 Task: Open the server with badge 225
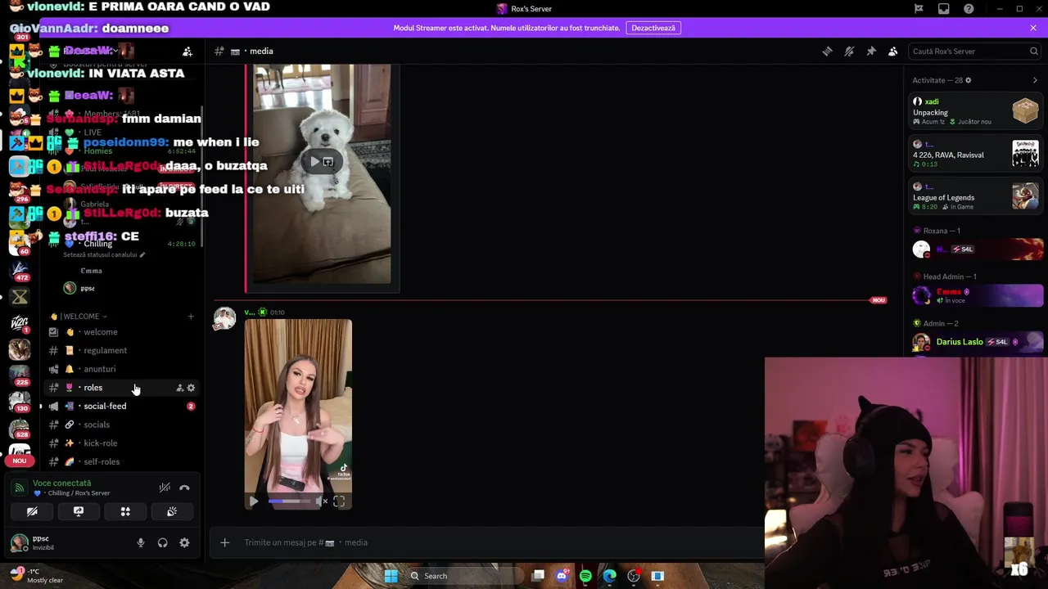point(20,374)
